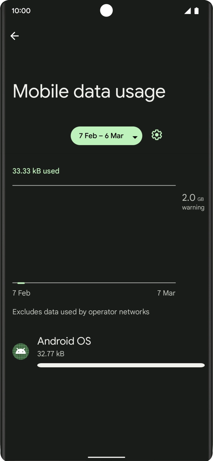The image size is (213, 461).
Task: Tap the Android OS data usage progress bar
Action: (121, 365)
